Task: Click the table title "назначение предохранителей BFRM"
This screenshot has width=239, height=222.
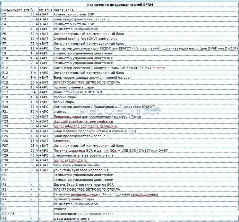Action: point(119,5)
